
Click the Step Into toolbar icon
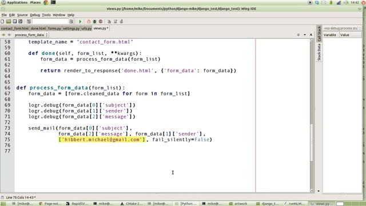click(x=109, y=22)
